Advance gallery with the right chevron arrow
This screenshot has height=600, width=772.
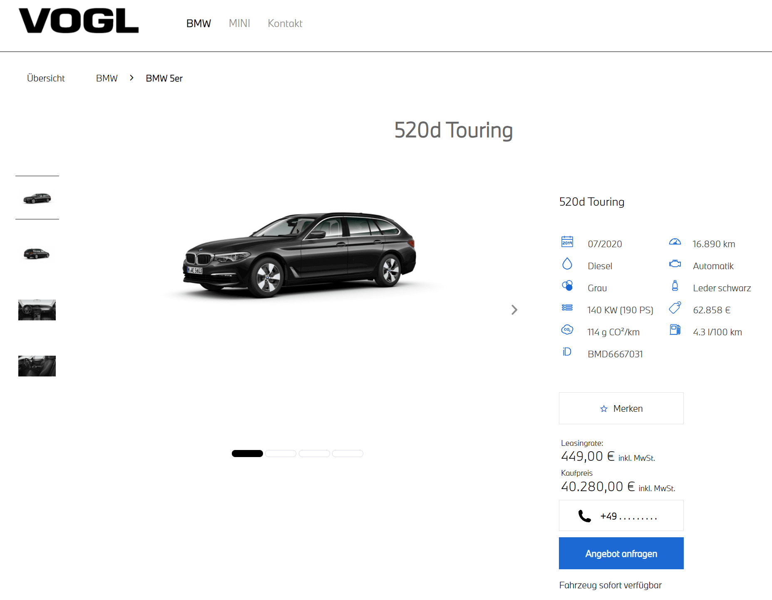514,310
